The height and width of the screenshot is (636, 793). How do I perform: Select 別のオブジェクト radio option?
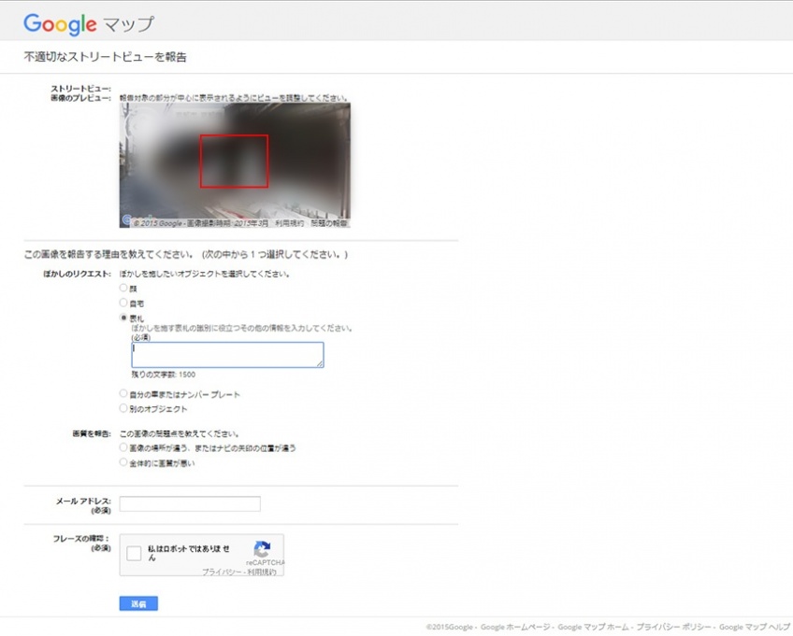point(123,408)
